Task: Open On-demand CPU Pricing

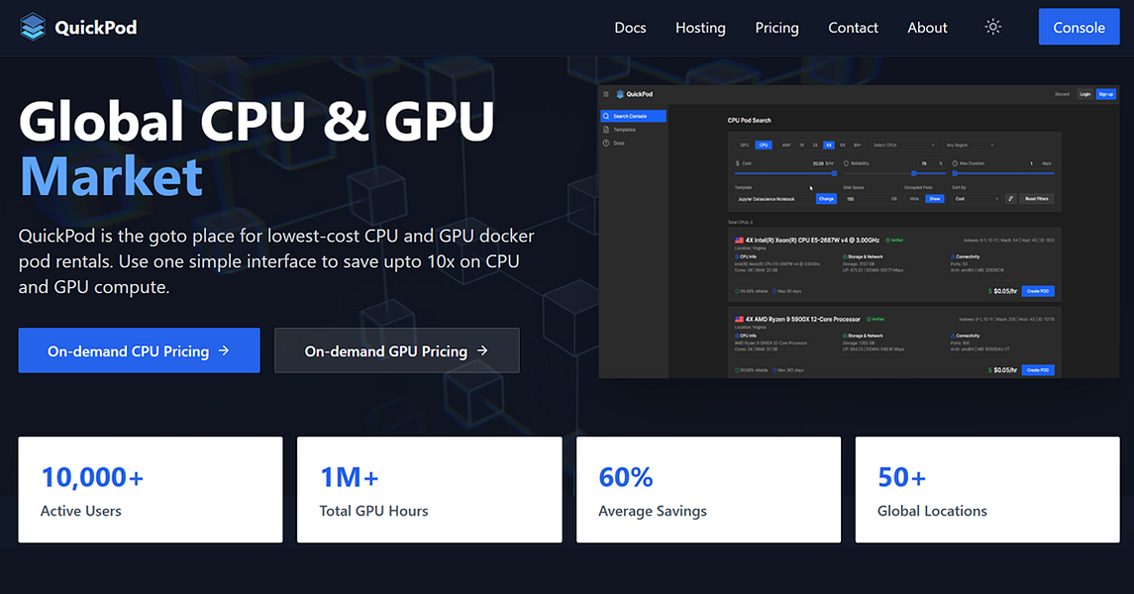Action: point(139,350)
